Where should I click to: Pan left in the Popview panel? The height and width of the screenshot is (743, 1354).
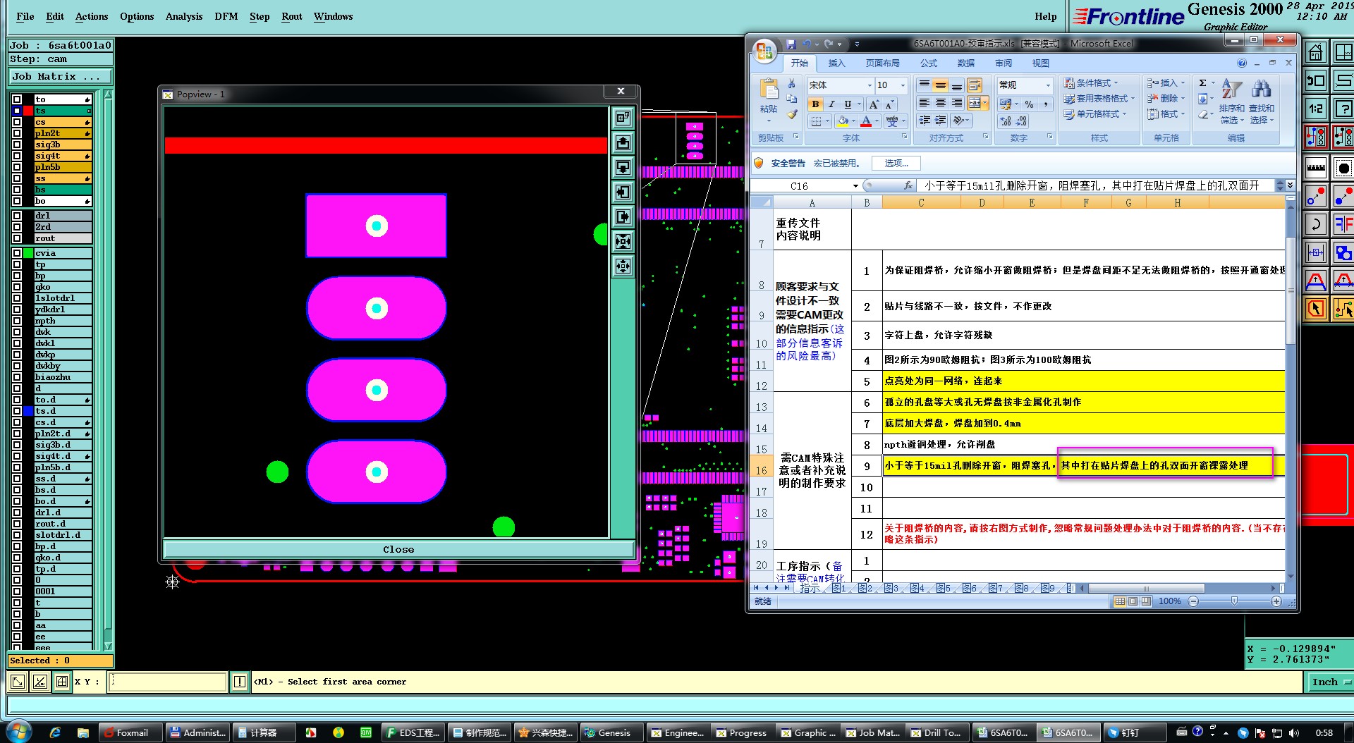tap(623, 192)
